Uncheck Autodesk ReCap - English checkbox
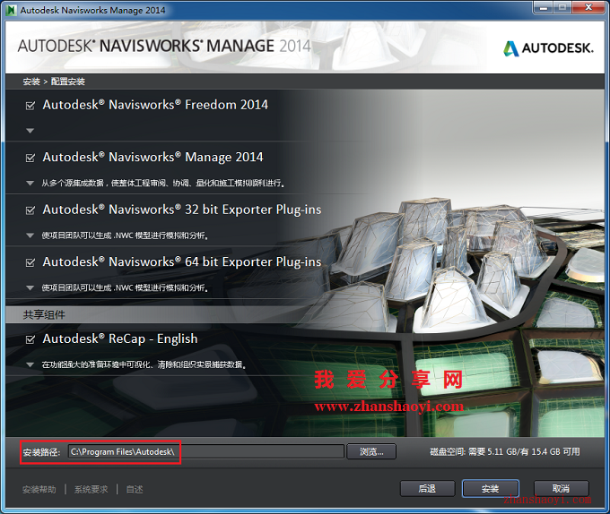This screenshot has width=610, height=514. pyautogui.click(x=30, y=339)
